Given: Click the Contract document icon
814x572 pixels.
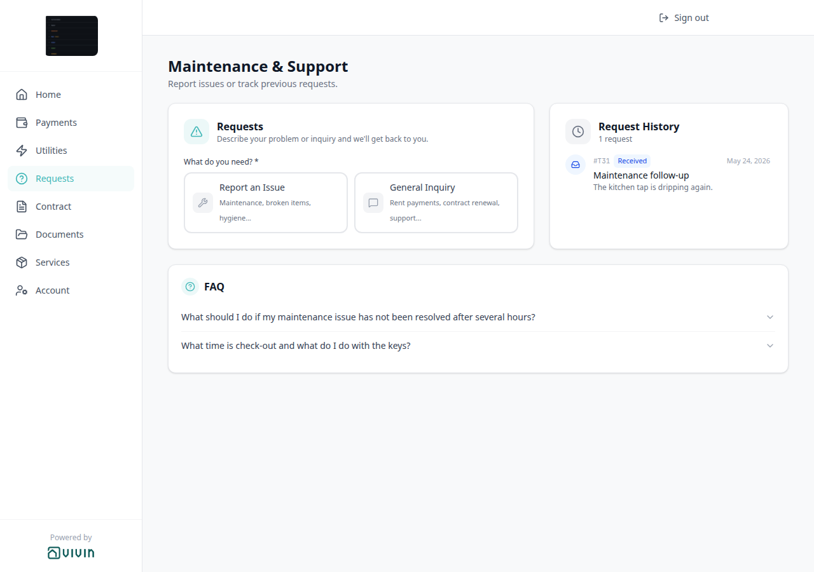Looking at the screenshot, I should point(22,207).
